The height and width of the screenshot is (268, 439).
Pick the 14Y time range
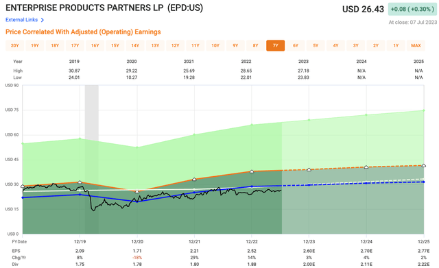point(135,46)
